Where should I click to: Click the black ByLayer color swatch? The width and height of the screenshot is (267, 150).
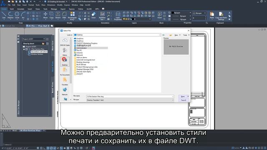click(173, 13)
